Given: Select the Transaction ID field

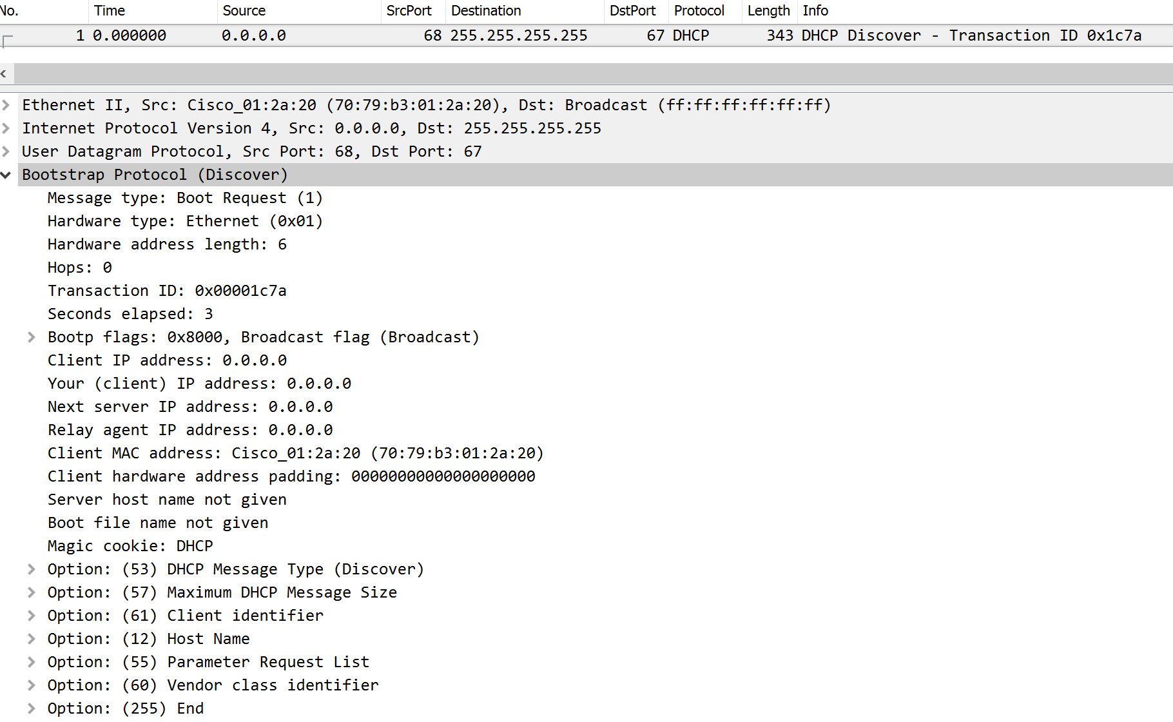Looking at the screenshot, I should click(168, 290).
